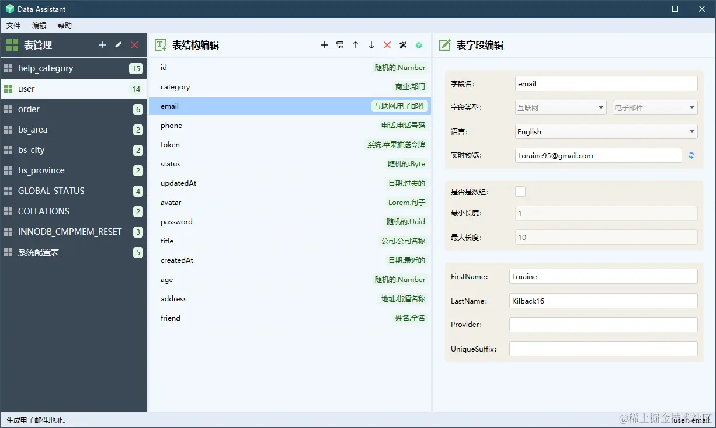Click status bar text 生成电子邮件地址。
716x428 pixels.
pos(37,420)
